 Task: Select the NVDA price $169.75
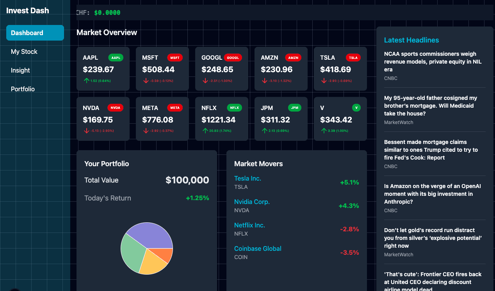click(98, 120)
